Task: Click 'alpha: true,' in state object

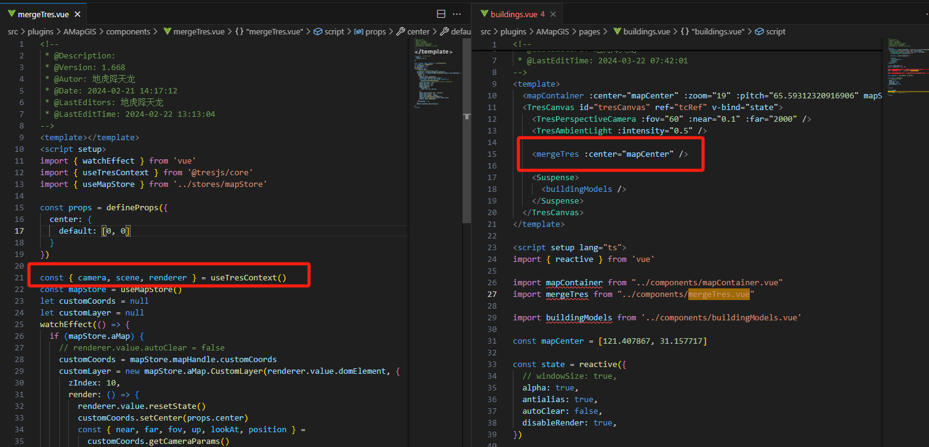Action: [x=550, y=387]
